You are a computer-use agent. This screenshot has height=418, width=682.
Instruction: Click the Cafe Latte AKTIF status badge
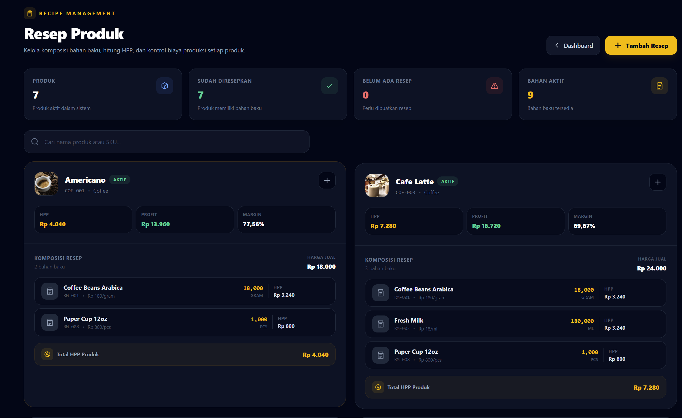448,181
